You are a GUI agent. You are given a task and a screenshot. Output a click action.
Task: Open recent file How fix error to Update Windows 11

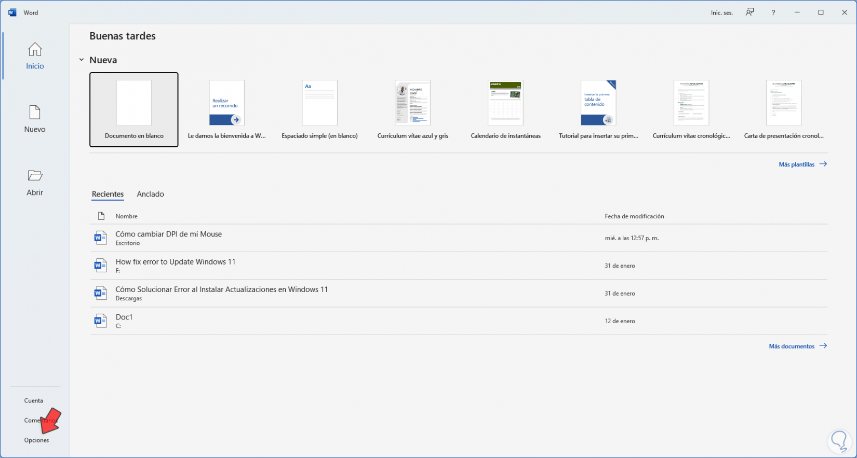(x=459, y=266)
